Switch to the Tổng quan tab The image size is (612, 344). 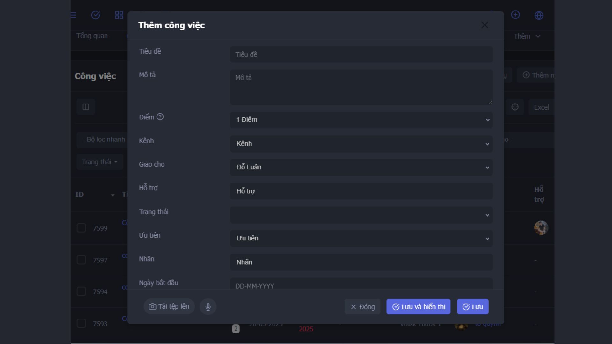(92, 36)
